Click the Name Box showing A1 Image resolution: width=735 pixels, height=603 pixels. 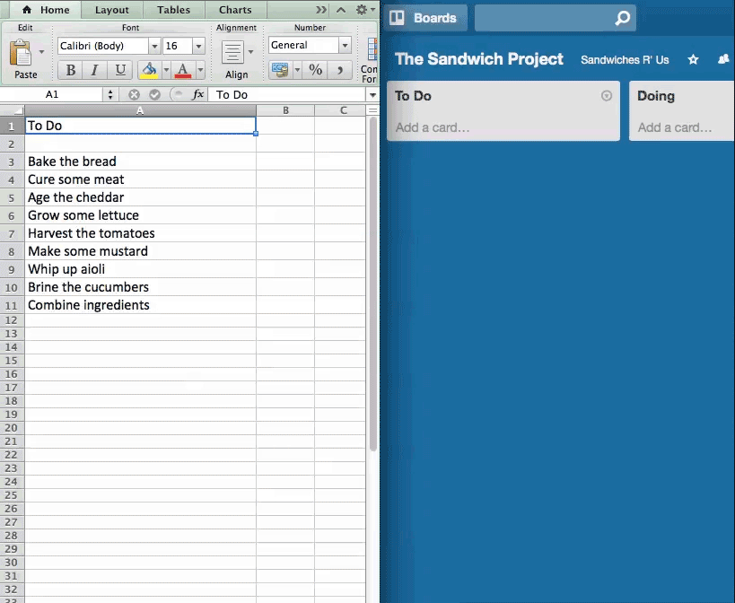pos(51,94)
